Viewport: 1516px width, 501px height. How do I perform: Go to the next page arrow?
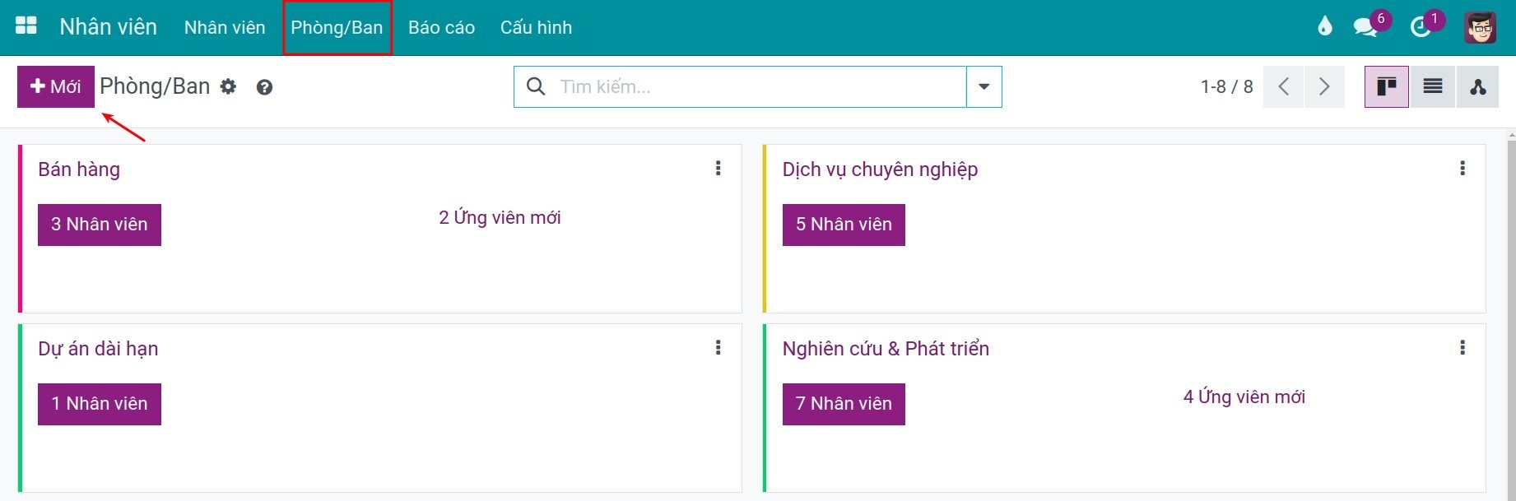click(x=1324, y=86)
